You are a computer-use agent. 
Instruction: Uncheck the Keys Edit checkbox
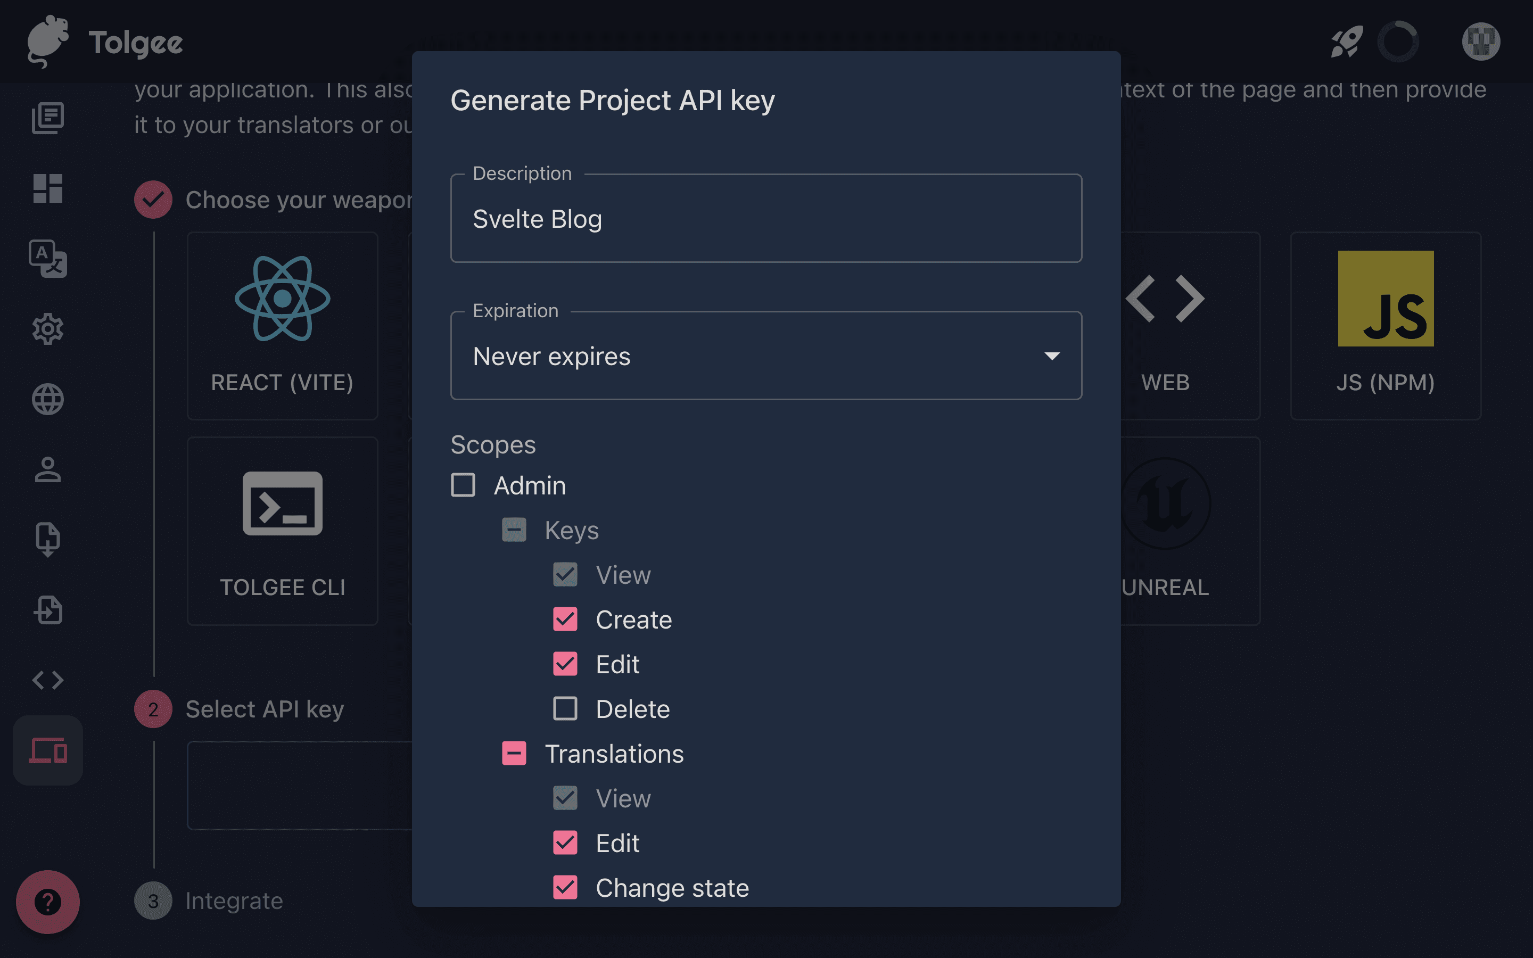tap(565, 664)
